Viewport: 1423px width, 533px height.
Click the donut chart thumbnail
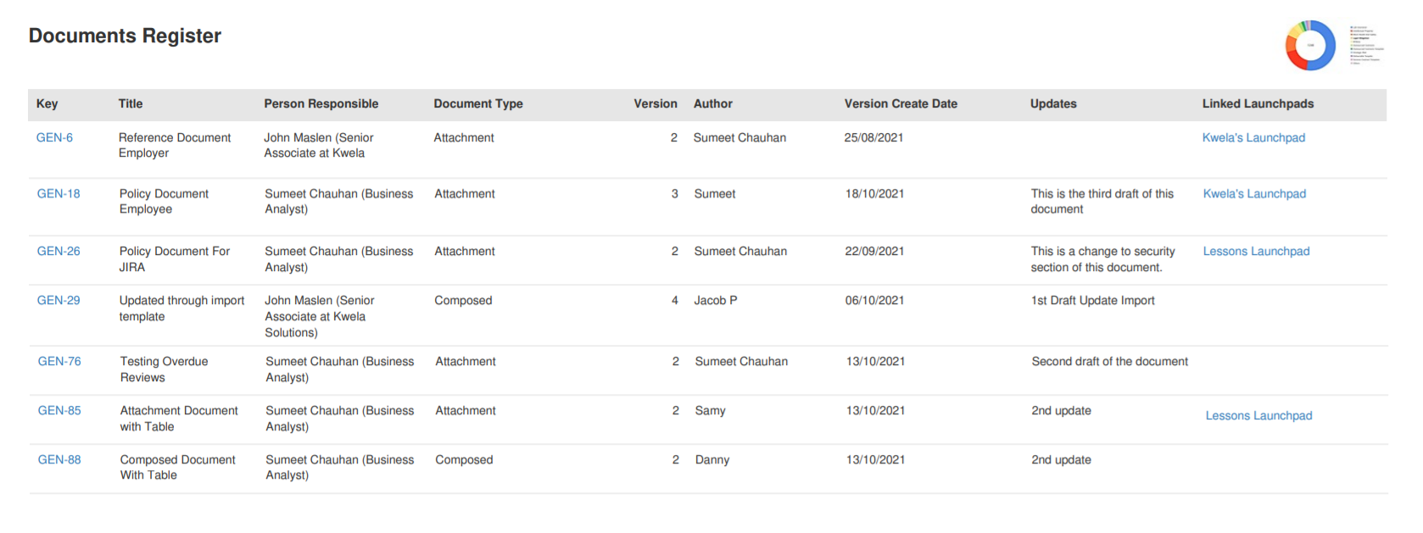pos(1310,45)
